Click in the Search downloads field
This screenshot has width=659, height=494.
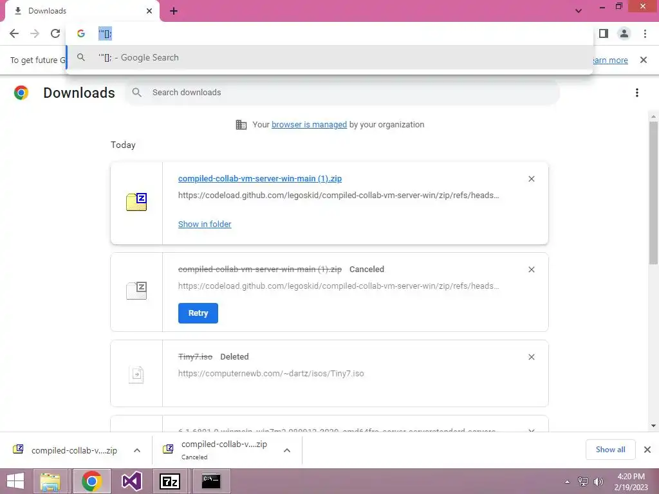click(x=342, y=93)
